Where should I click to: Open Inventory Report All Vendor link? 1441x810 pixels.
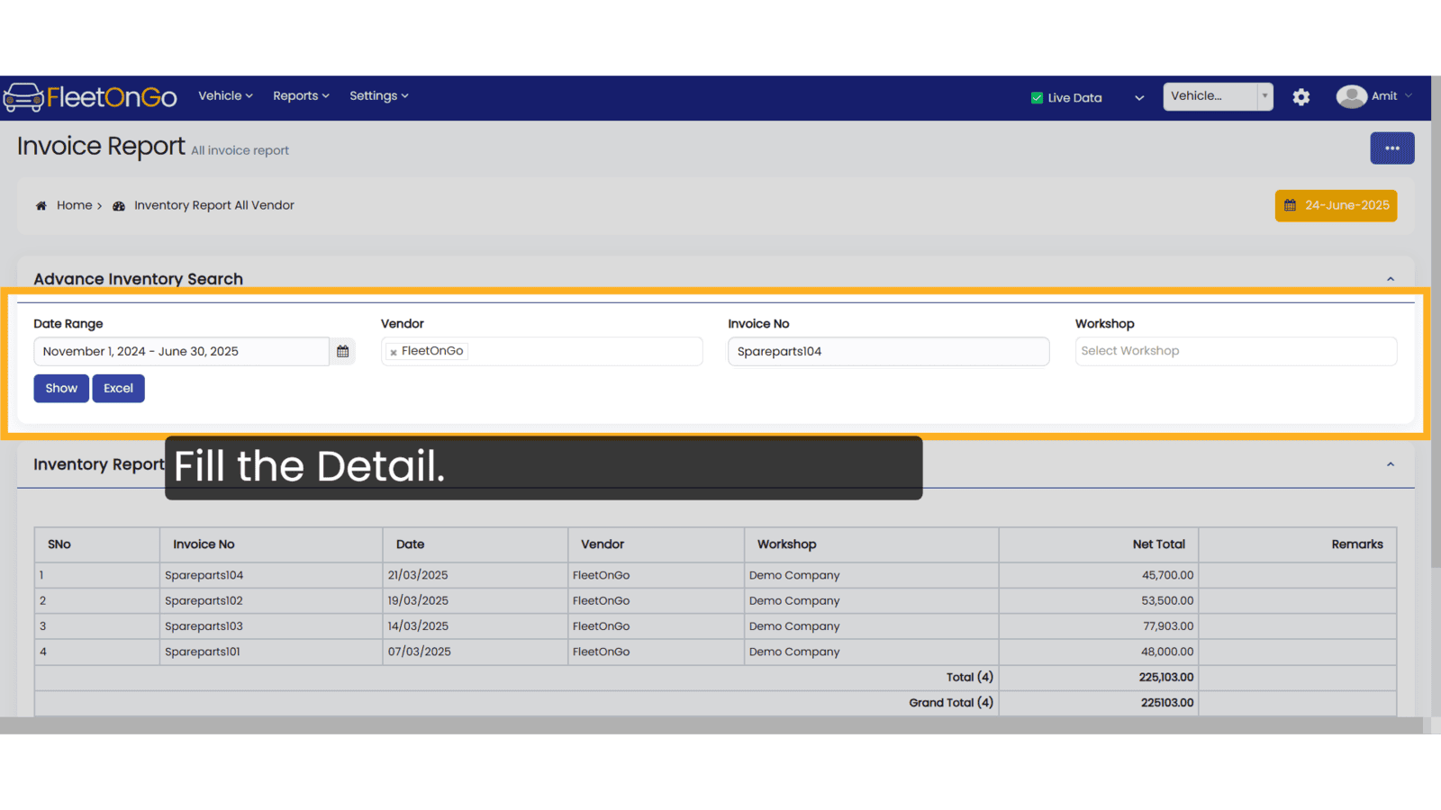point(214,206)
